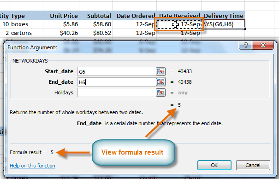Select the 17-Sep received cell in cartons row
This screenshot has height=179, width=279.
pyautogui.click(x=179, y=34)
